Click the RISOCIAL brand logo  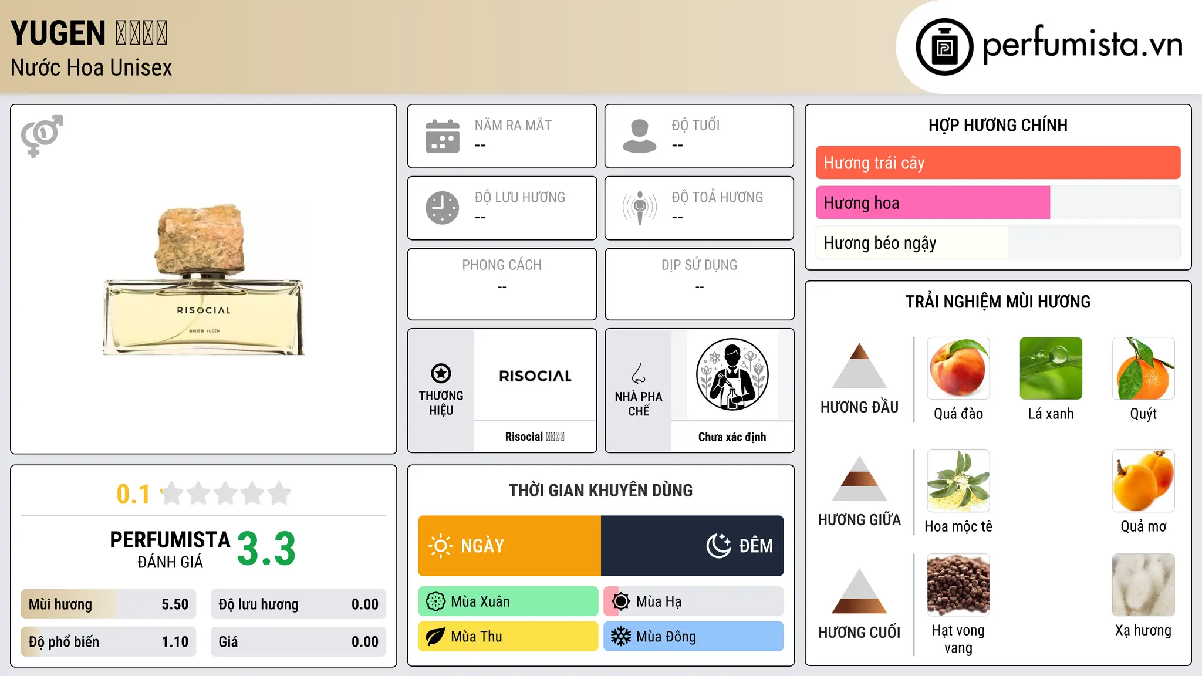point(535,376)
